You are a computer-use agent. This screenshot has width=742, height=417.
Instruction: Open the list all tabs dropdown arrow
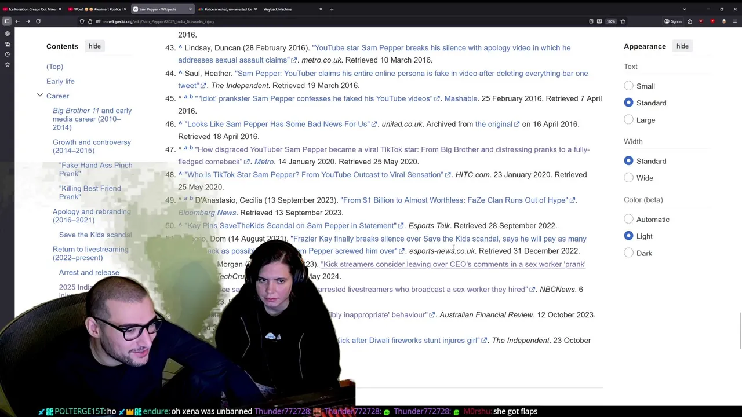(x=684, y=9)
